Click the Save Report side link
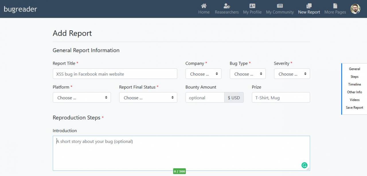 click(354, 108)
